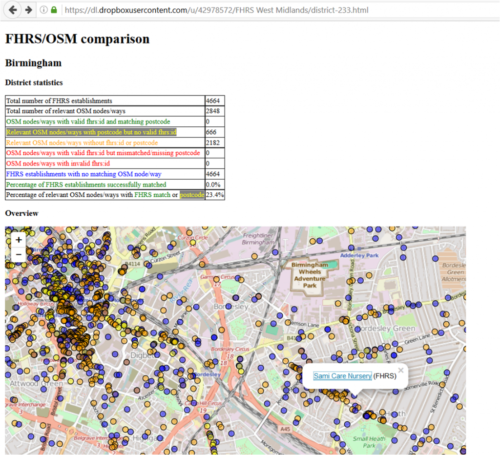The height and width of the screenshot is (455, 500).
Task: Close the Sami Care Nursery popup
Action: tap(401, 370)
